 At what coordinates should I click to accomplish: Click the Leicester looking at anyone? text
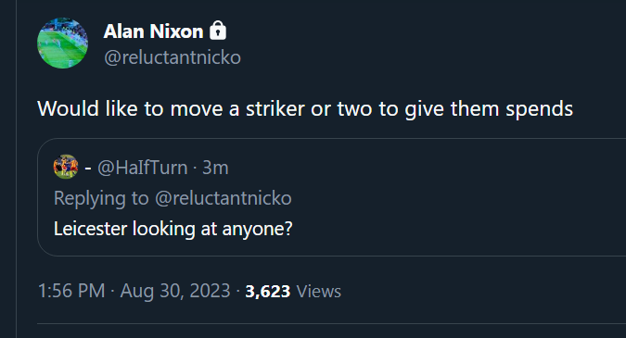(173, 229)
